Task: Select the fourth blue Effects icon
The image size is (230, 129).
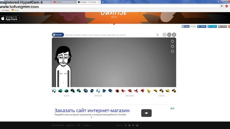Action: [x=104, y=91]
